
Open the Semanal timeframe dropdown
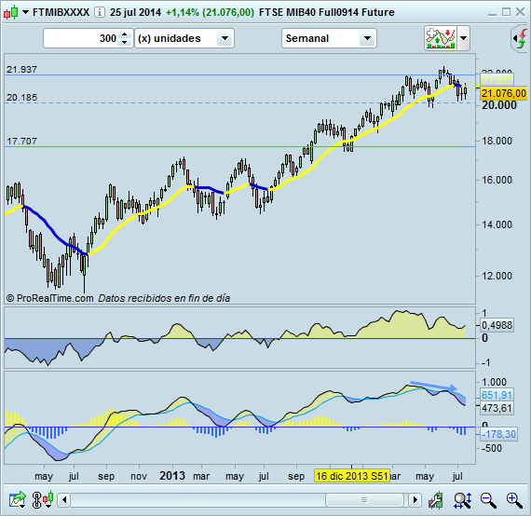[329, 38]
